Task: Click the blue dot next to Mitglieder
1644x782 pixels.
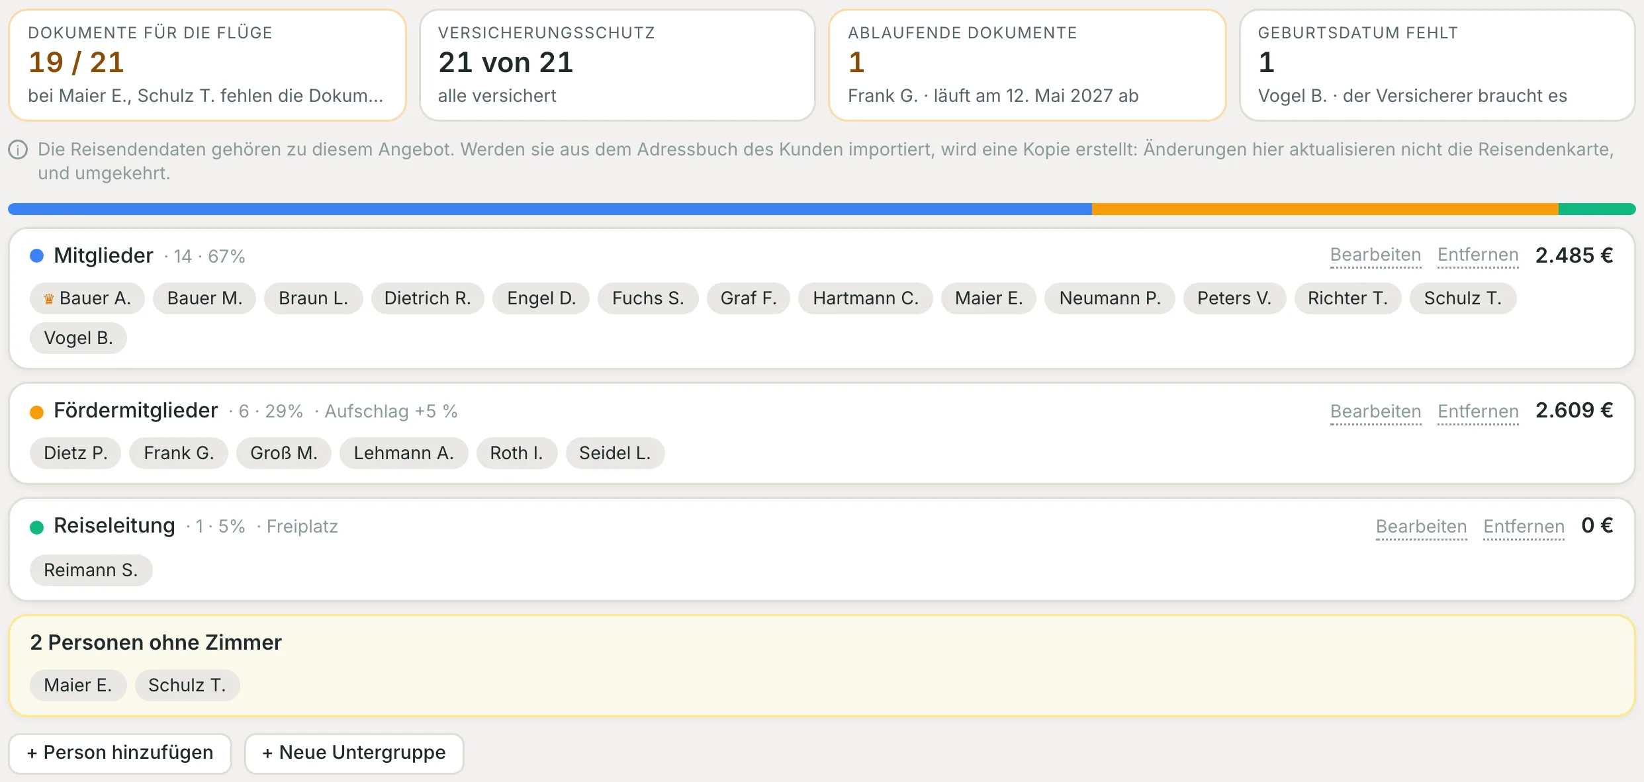Action: pyautogui.click(x=37, y=256)
